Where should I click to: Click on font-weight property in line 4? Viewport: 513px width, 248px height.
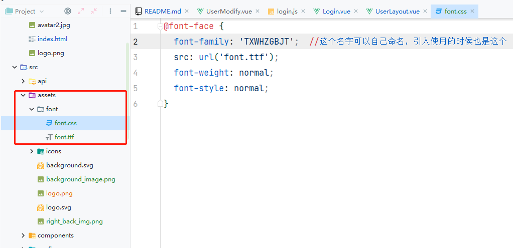coord(201,73)
